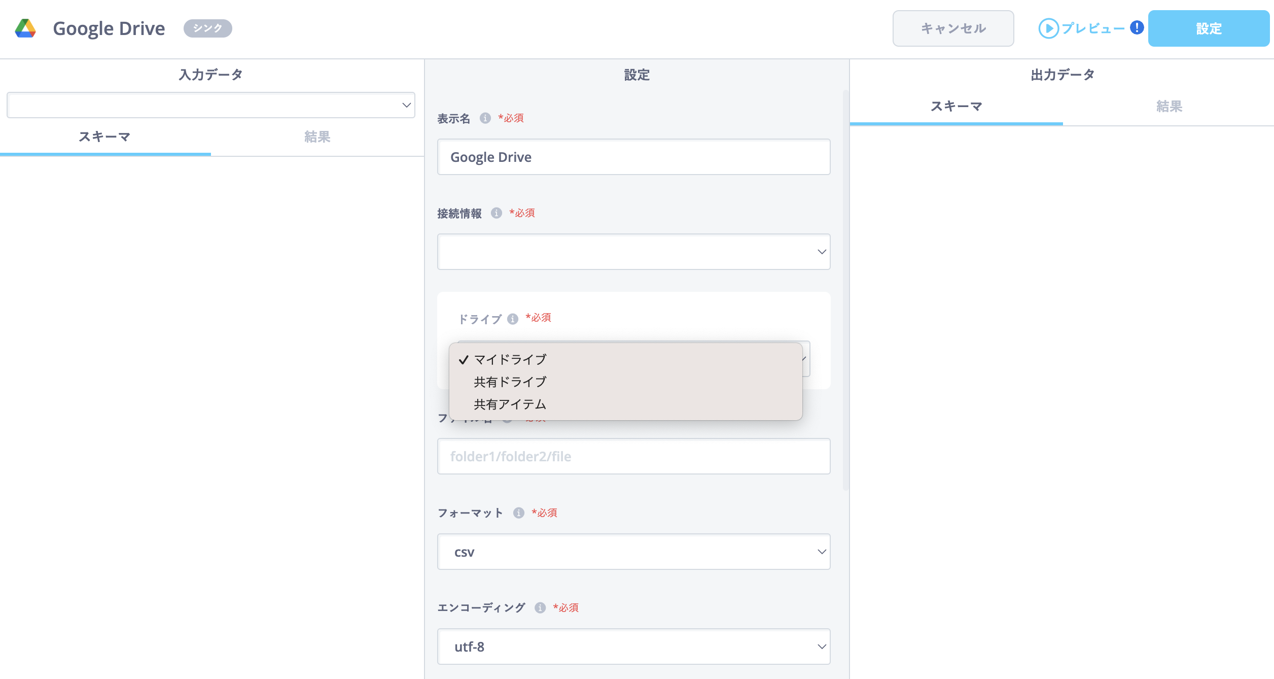1274x679 pixels.
Task: Open info icon next to 接続情報
Action: coord(497,213)
